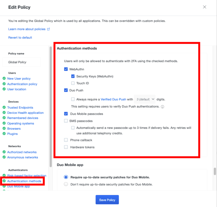Screen dimensions: 217x207
Task: Click the info icon after Verified Duo Push note
Action: point(163,107)
